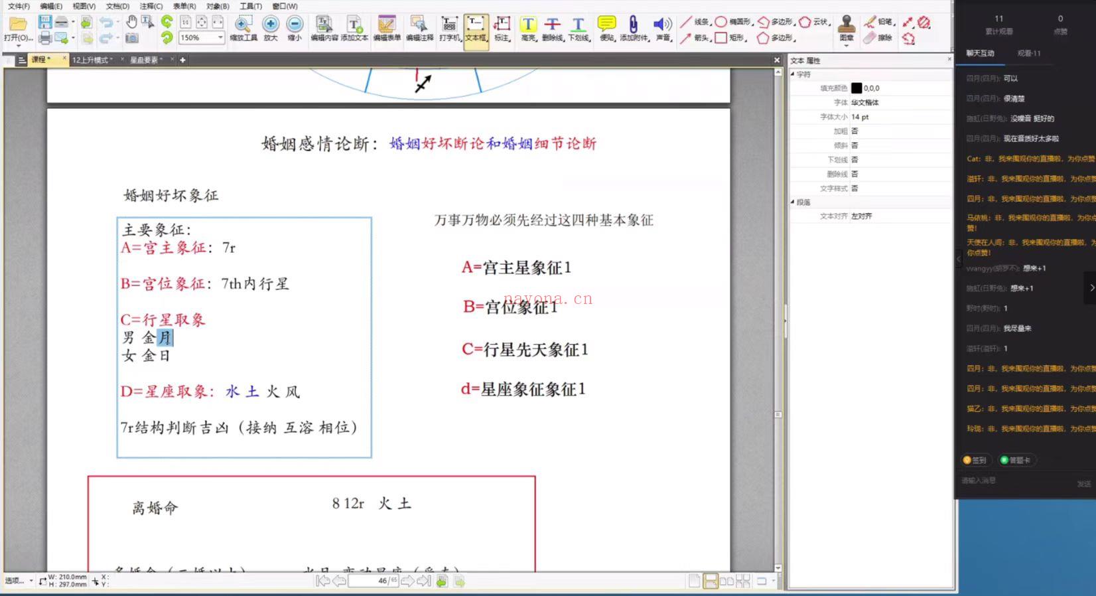Select the Add Attachment (添加附件) paperclip tool
The image size is (1096, 596).
(x=634, y=29)
